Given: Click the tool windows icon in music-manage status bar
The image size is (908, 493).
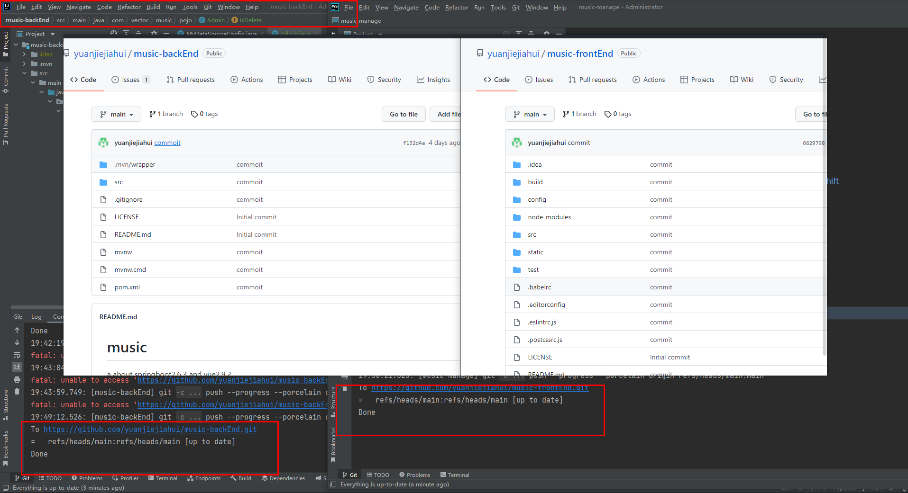Looking at the screenshot, I should click(333, 484).
